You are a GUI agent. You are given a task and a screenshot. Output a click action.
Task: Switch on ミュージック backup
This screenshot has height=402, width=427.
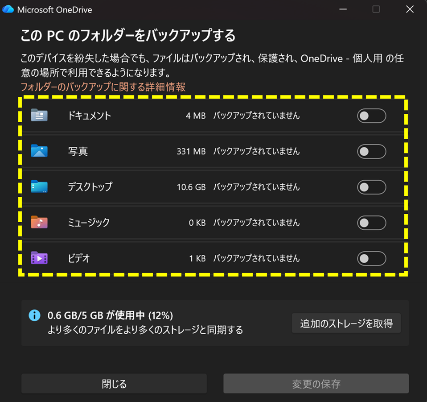[x=371, y=223]
